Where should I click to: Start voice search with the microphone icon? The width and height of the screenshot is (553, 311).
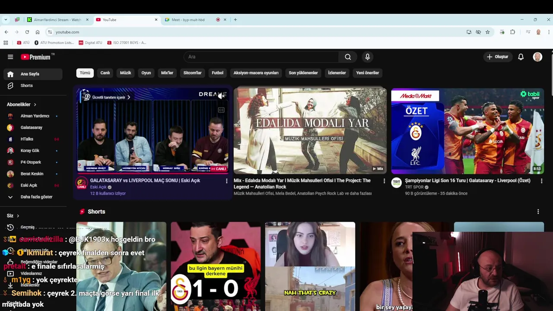pos(368,57)
